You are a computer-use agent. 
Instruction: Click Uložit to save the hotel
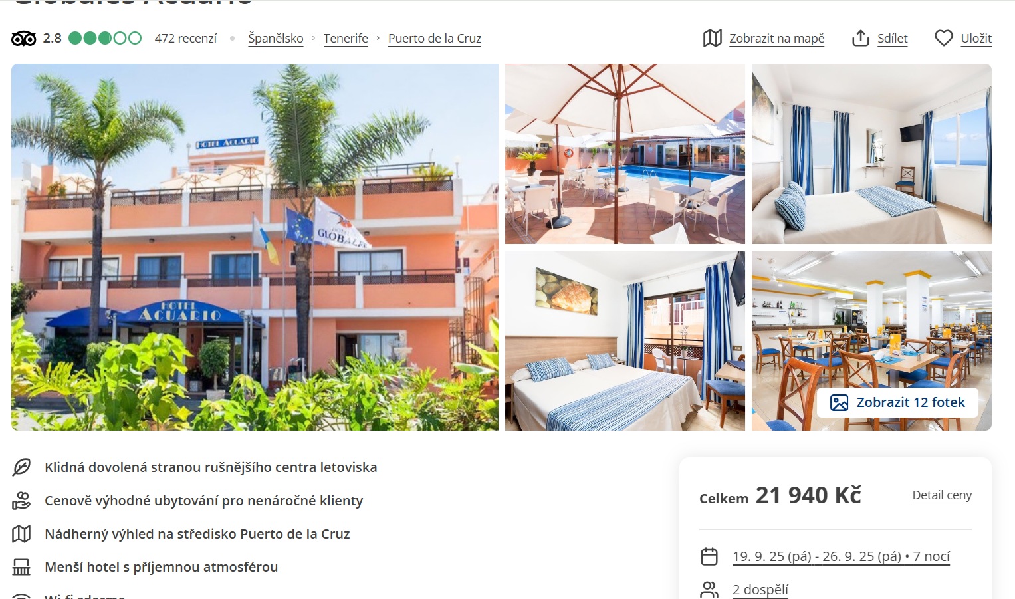pos(976,39)
